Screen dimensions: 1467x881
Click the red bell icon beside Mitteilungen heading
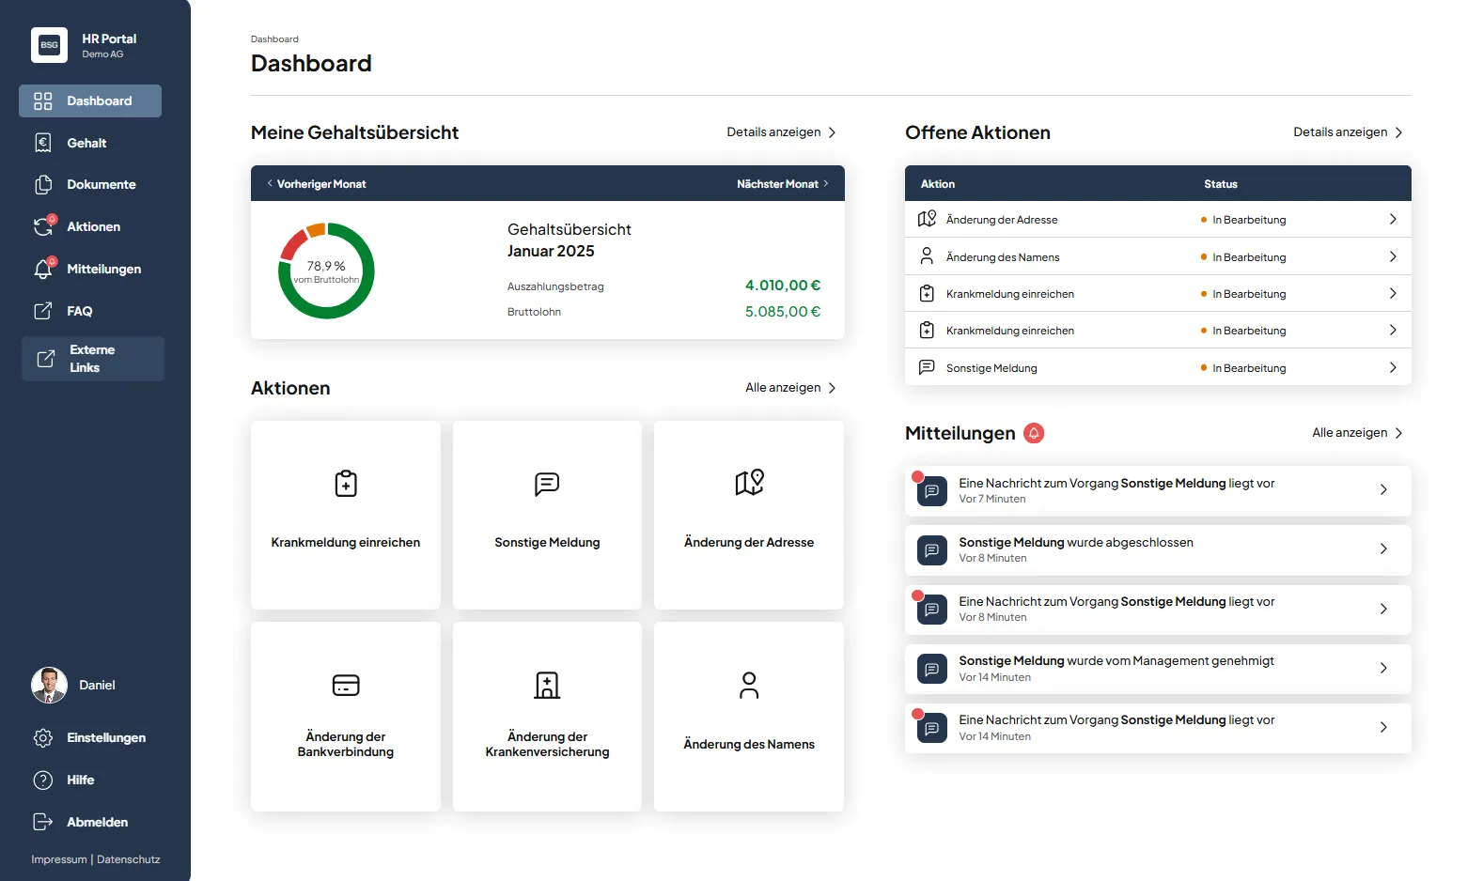point(1034,433)
